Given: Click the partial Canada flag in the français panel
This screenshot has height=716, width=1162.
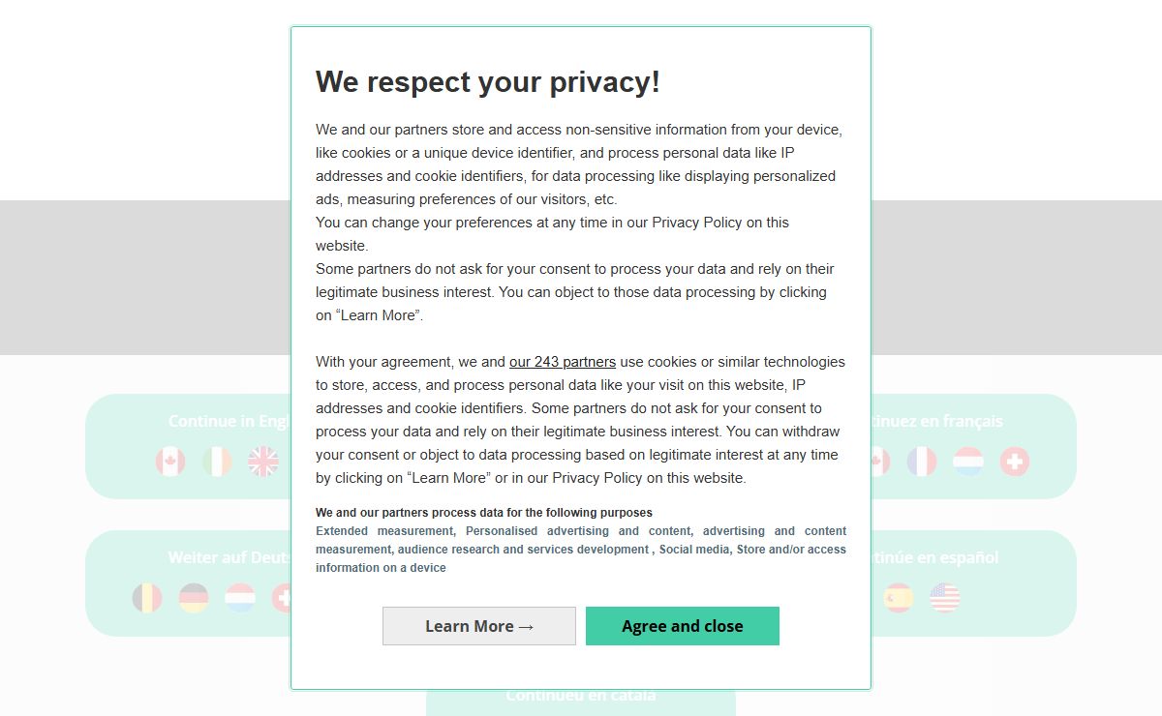Looking at the screenshot, I should 880,462.
